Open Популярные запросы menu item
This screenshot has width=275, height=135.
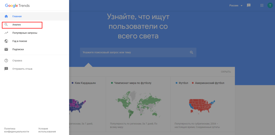[x=25, y=33]
